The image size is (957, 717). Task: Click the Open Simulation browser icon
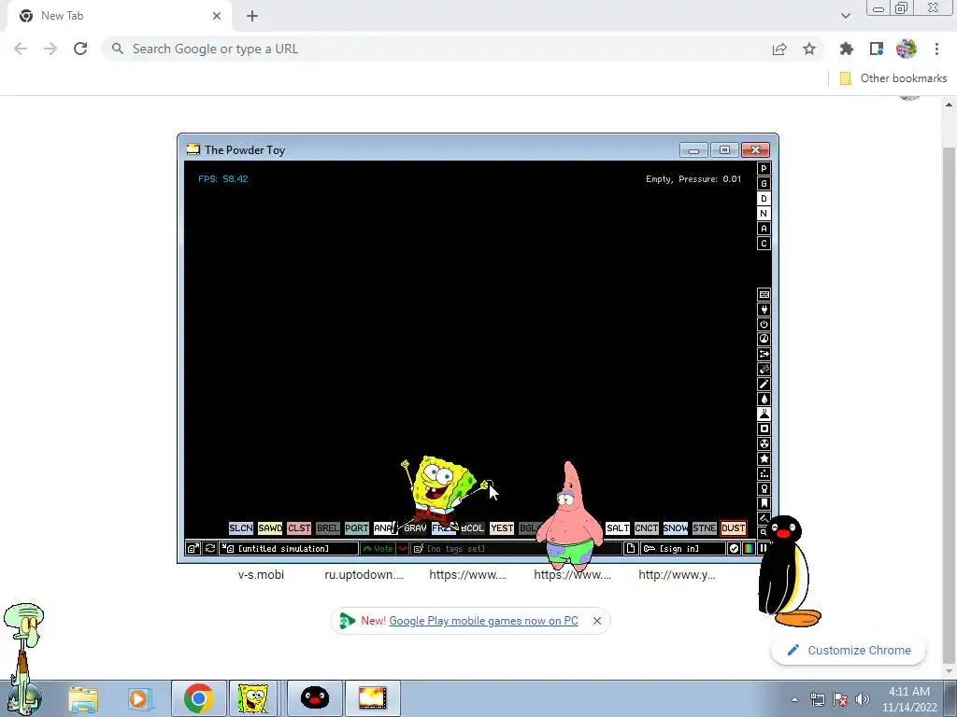point(193,549)
